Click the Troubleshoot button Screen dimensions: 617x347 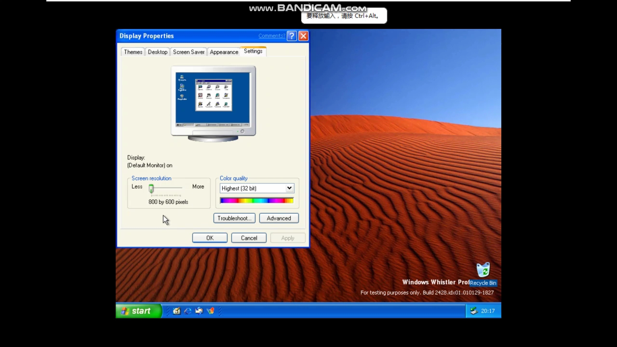(234, 218)
